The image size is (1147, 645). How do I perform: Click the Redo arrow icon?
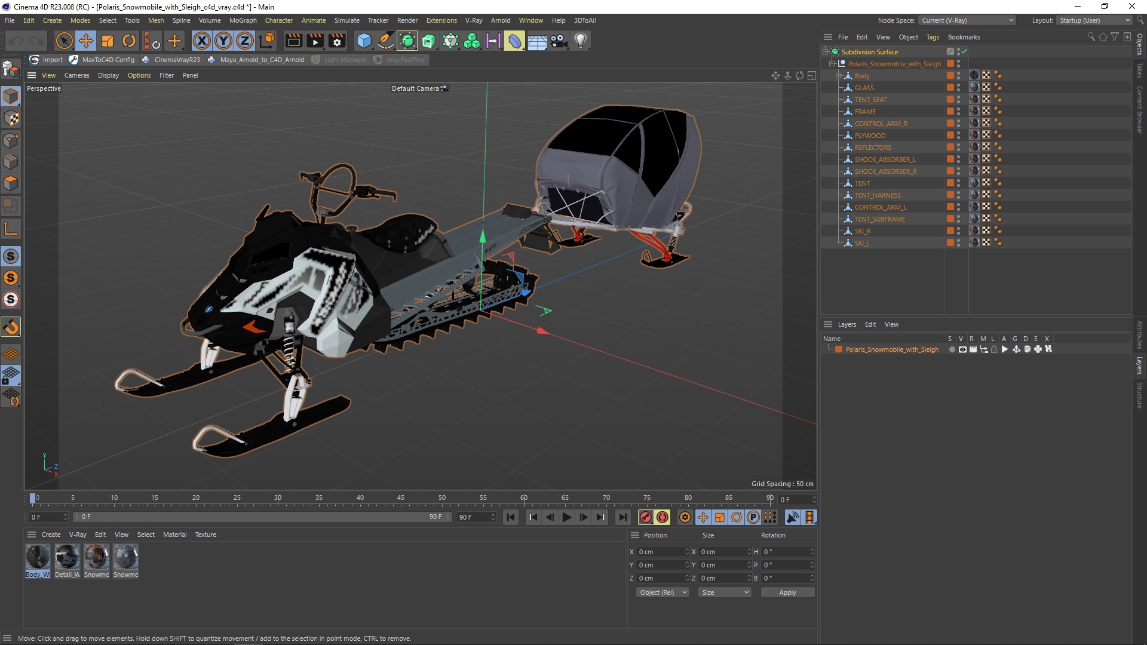coord(37,41)
